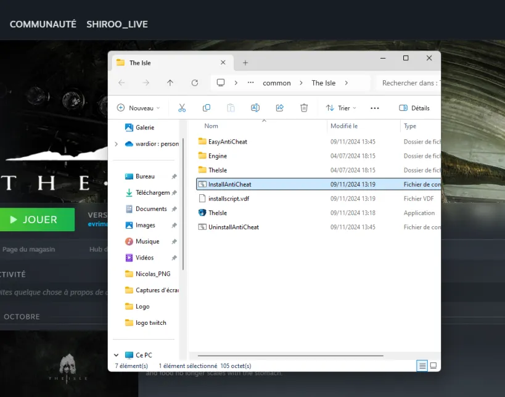Viewport: 505px width, 397px height.
Task: Click the Share icon in toolbar
Action: click(x=279, y=108)
